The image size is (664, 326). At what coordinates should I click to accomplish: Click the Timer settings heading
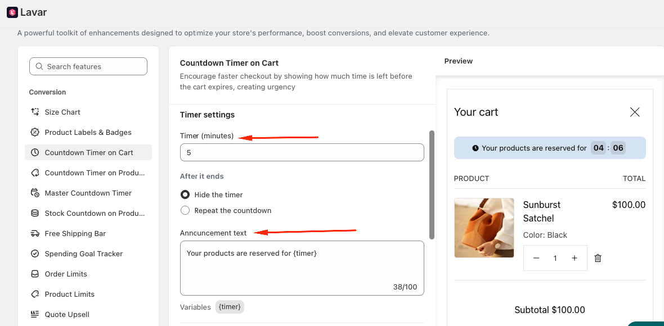pos(207,115)
